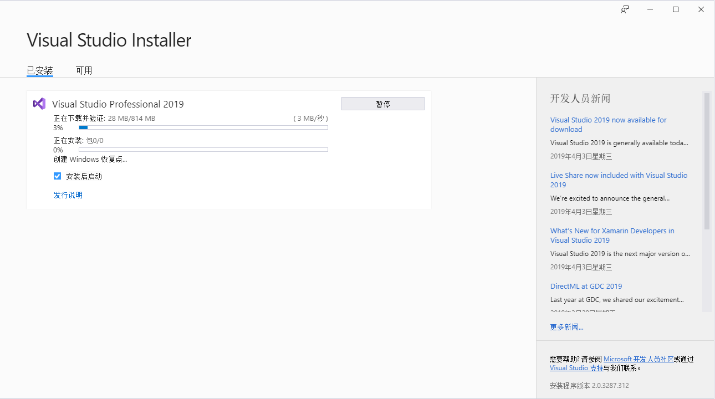Click the 开发人员新闻 heading
The image size is (715, 399).
(580, 99)
